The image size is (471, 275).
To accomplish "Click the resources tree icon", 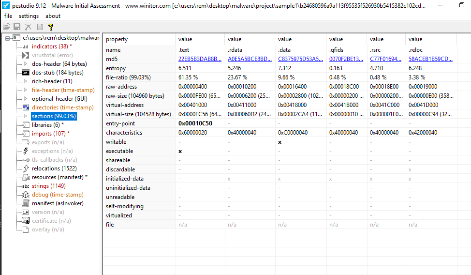I will [x=26, y=177].
